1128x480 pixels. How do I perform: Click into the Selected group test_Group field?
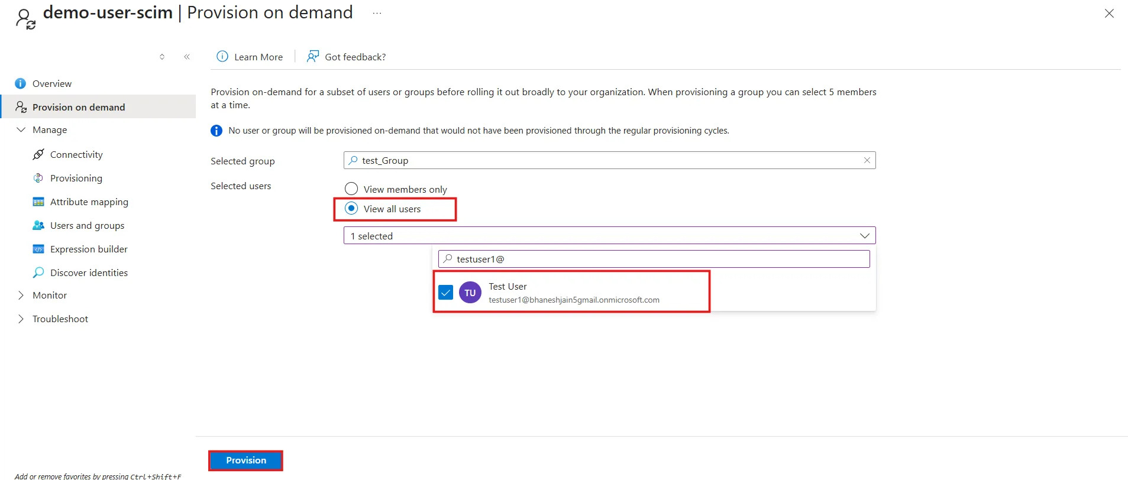pos(609,160)
